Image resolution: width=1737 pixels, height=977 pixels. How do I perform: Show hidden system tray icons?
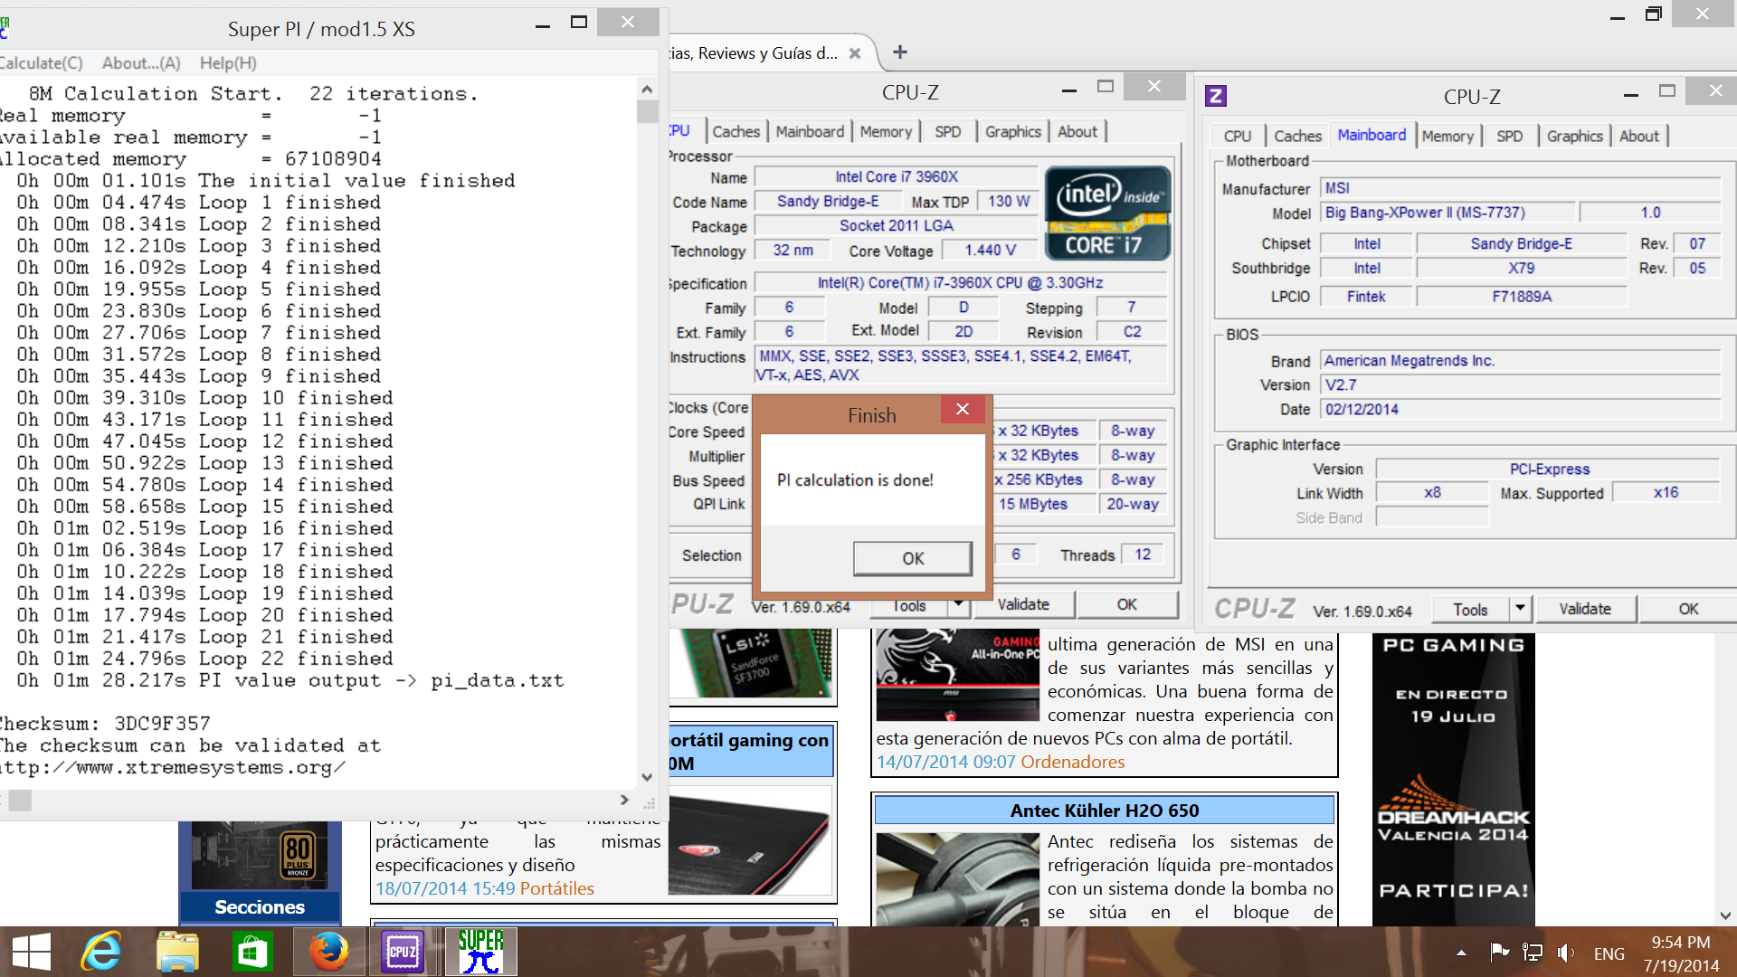(x=1461, y=953)
